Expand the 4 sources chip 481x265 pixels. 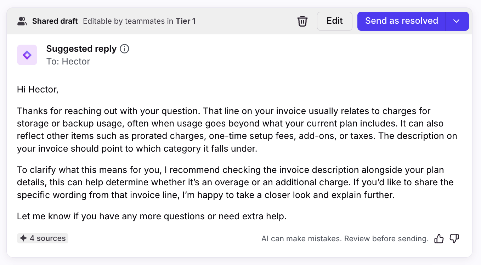click(43, 238)
